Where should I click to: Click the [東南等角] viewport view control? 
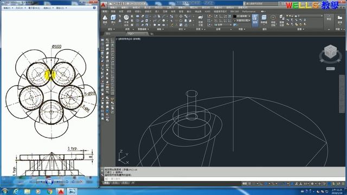pyautogui.click(x=124, y=39)
